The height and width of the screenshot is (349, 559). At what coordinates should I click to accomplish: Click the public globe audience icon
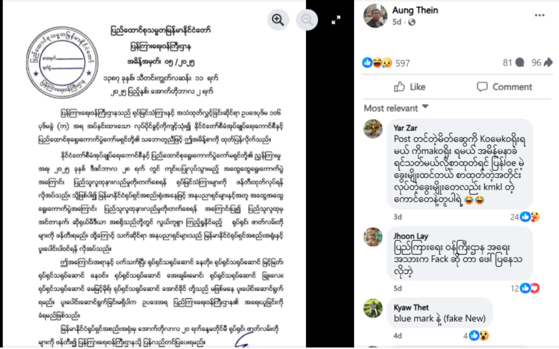412,23
